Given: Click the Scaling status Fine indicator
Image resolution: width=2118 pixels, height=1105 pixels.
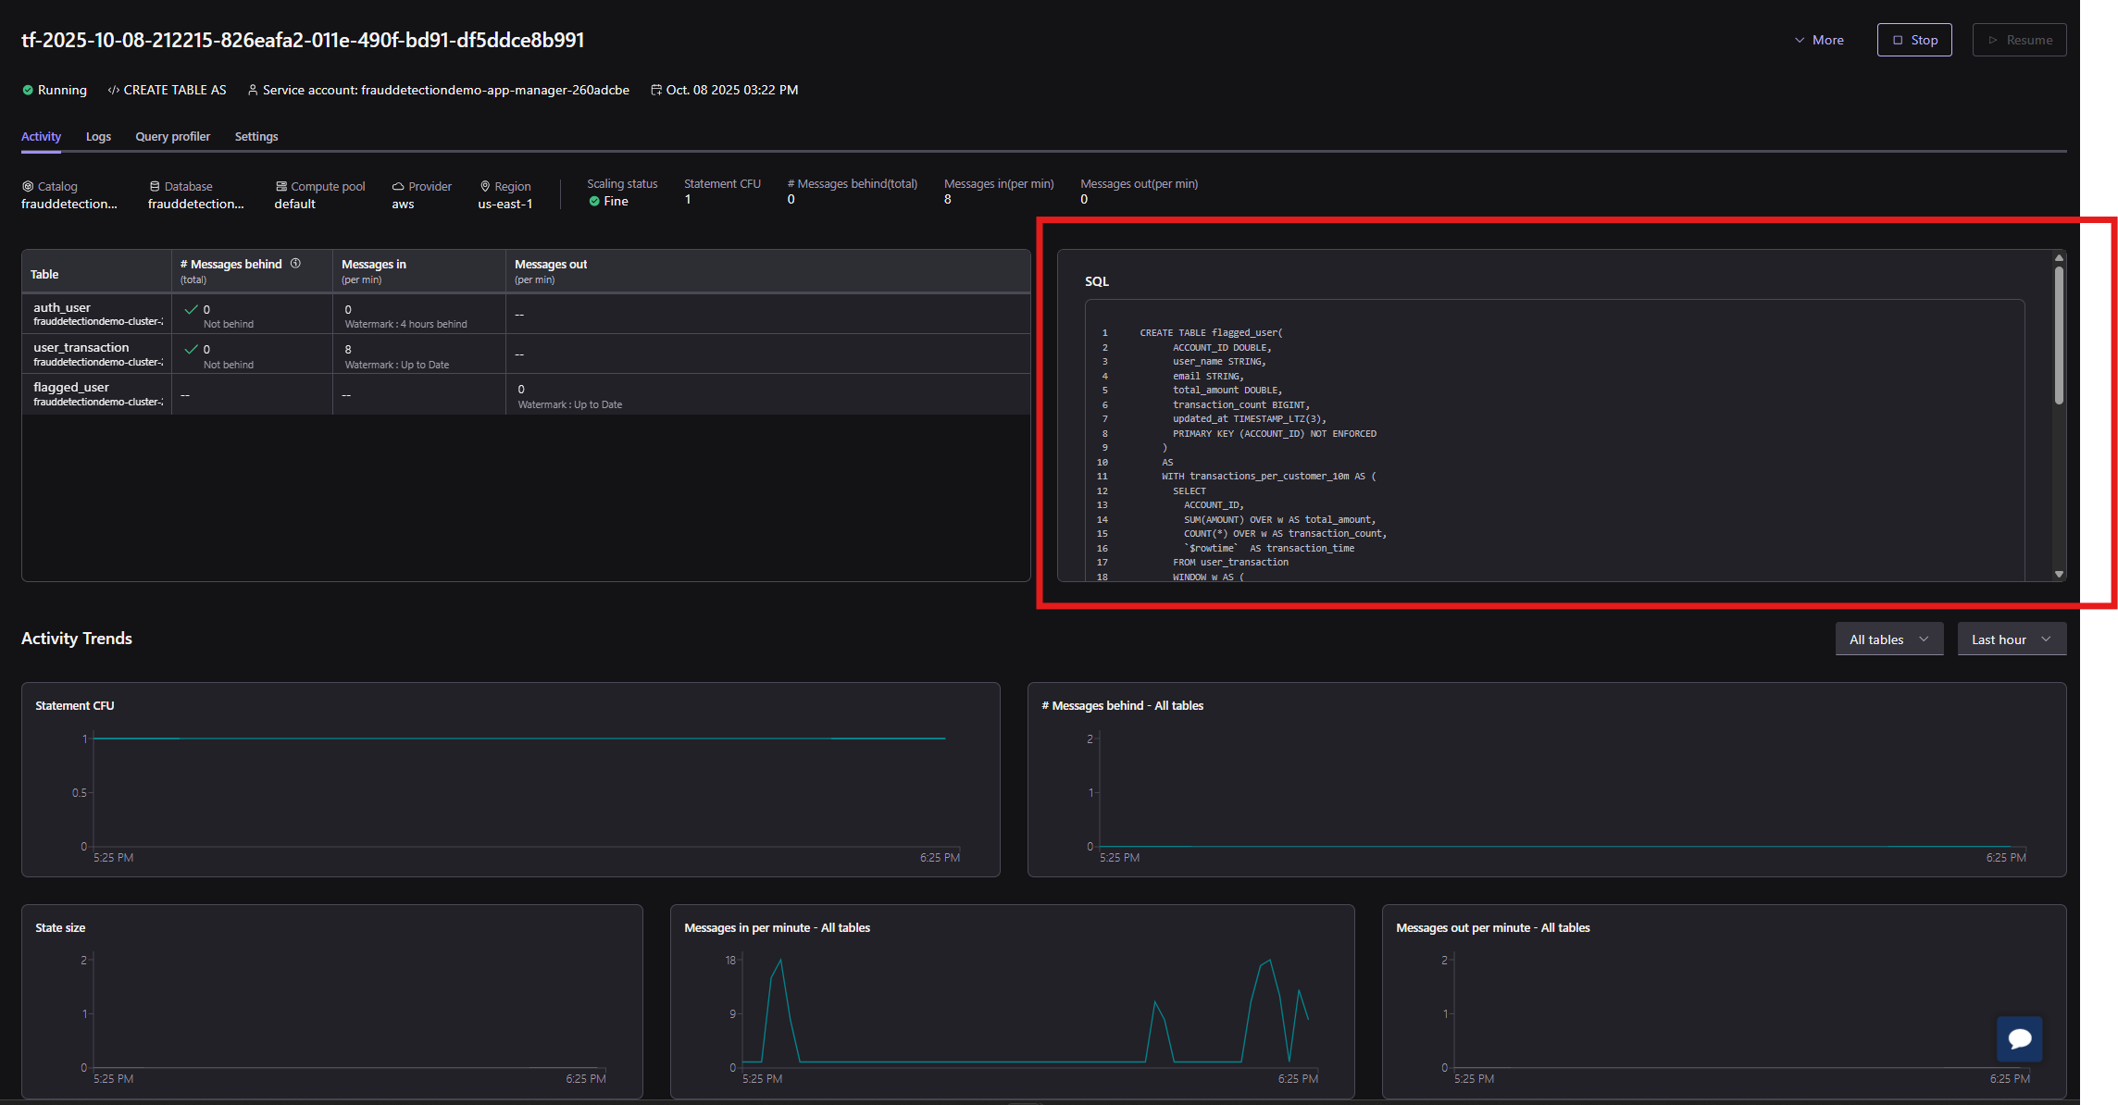Looking at the screenshot, I should coord(608,201).
